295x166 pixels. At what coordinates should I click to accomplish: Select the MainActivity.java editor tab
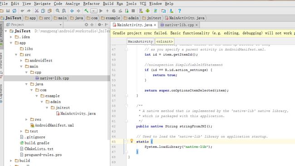(134, 25)
